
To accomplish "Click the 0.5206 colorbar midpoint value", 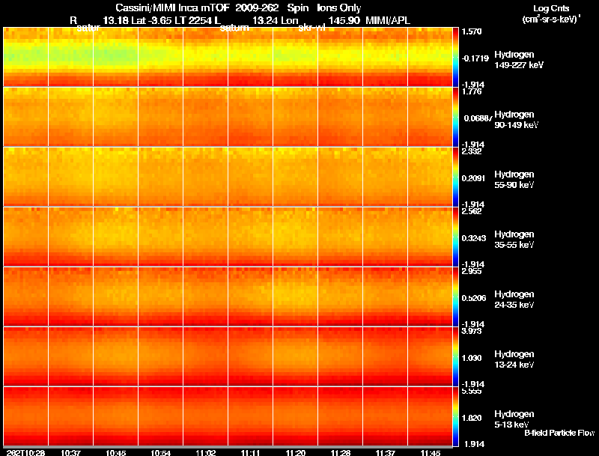I will point(474,298).
